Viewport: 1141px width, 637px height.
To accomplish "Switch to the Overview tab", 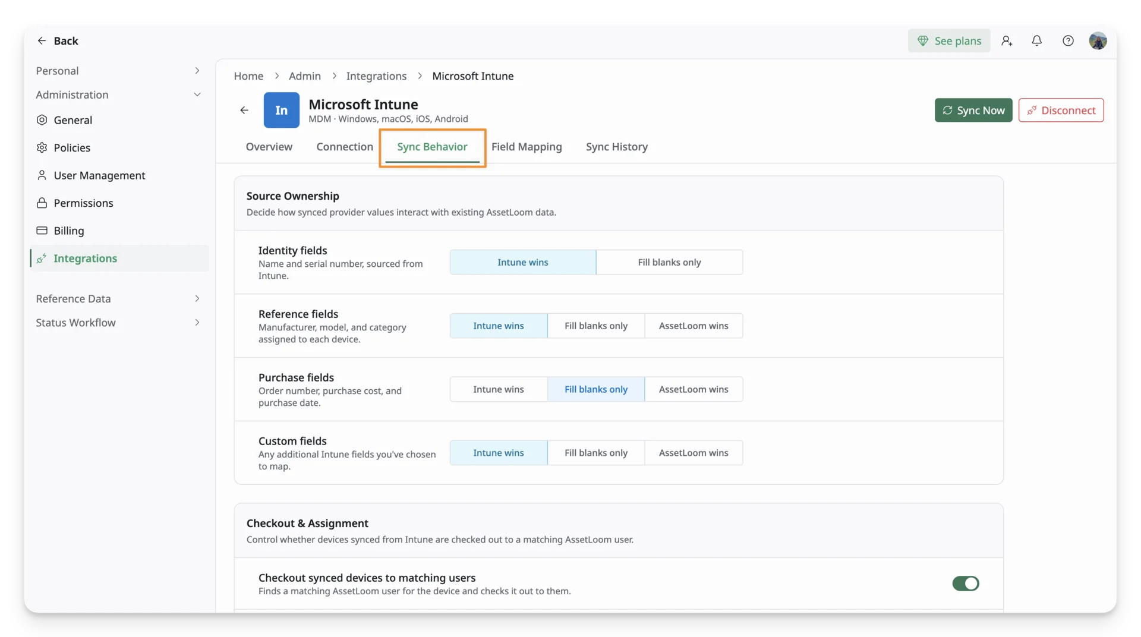I will pyautogui.click(x=269, y=147).
